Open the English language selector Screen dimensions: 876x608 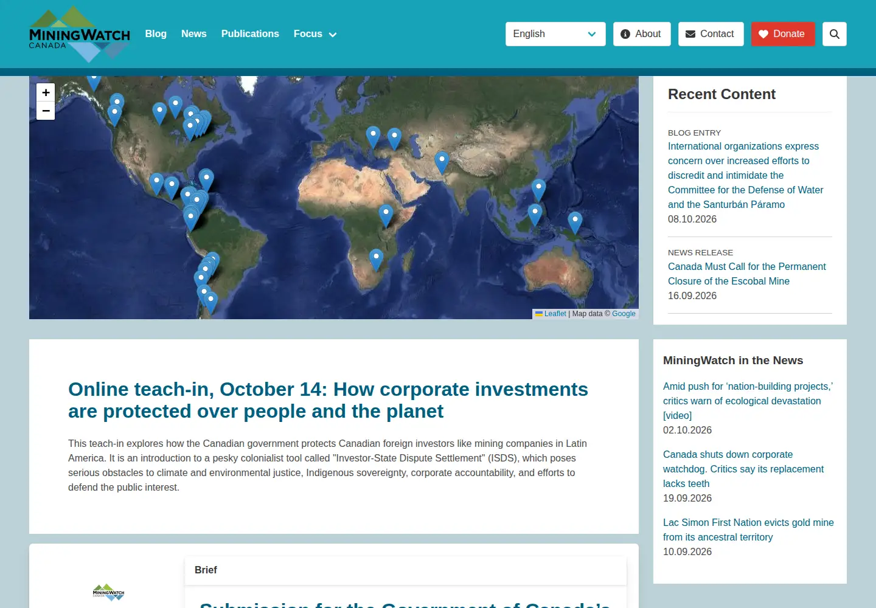pyautogui.click(x=555, y=34)
